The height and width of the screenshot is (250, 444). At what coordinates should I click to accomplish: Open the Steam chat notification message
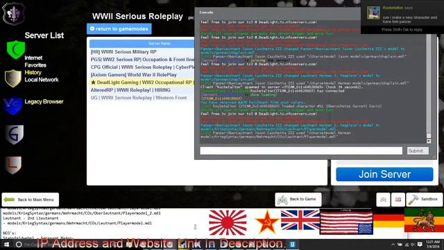[x=410, y=19]
